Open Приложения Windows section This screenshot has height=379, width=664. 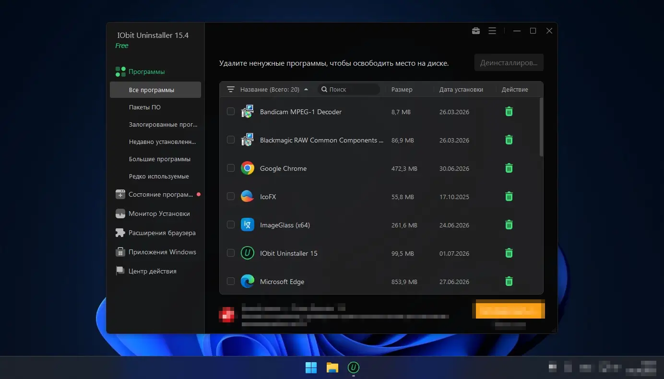coord(155,252)
